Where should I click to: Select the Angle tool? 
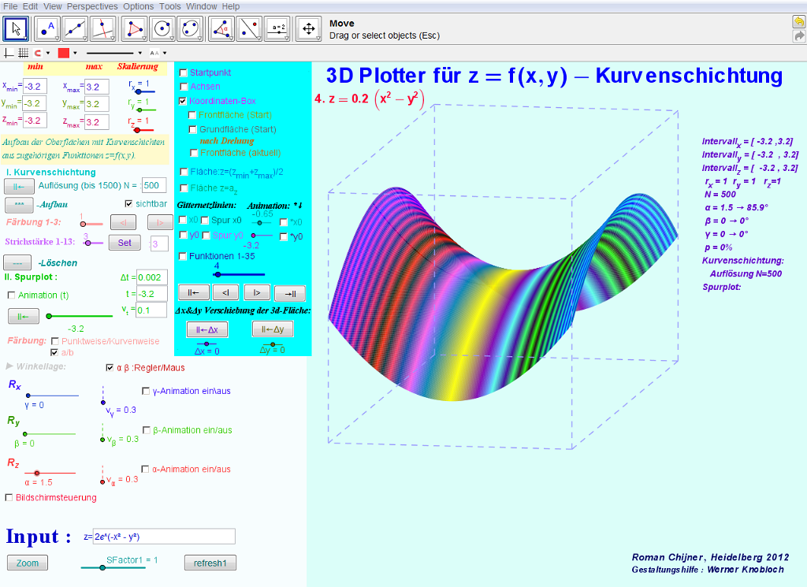click(221, 29)
